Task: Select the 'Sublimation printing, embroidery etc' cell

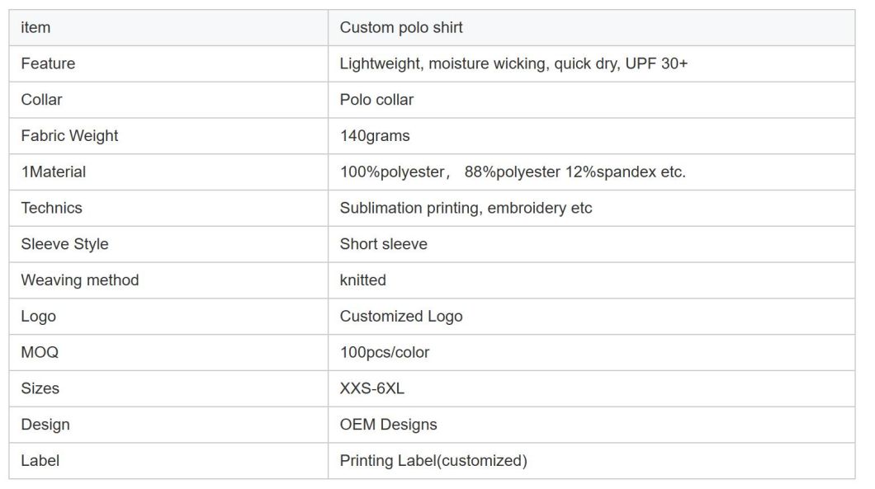Action: [x=592, y=208]
